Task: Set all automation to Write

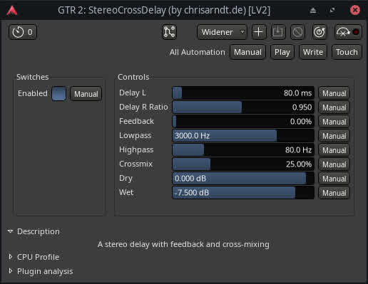Action: pyautogui.click(x=313, y=52)
